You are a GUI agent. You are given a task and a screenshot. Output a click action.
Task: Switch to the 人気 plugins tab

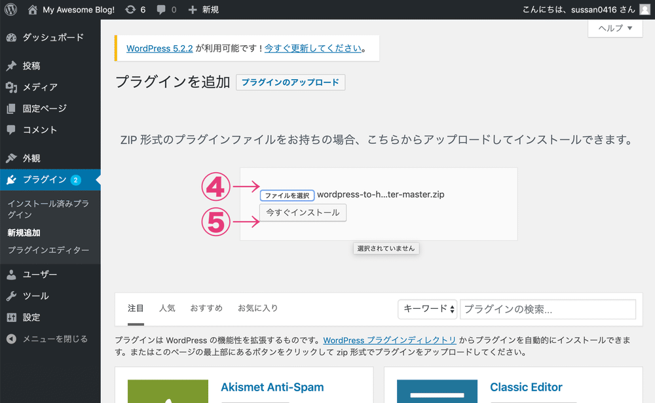tap(167, 307)
